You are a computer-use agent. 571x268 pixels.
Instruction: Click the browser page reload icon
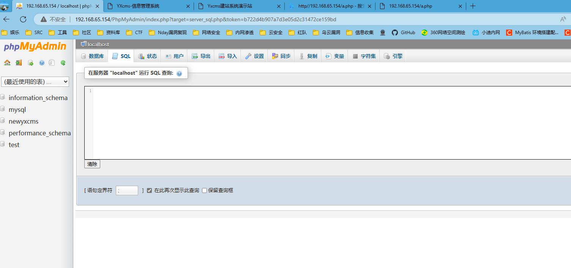coord(23,19)
